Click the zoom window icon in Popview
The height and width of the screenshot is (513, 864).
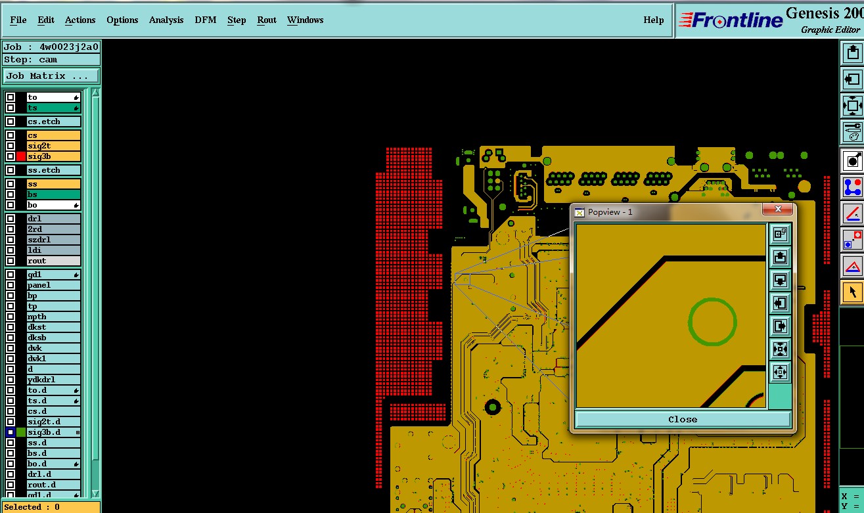point(780,234)
